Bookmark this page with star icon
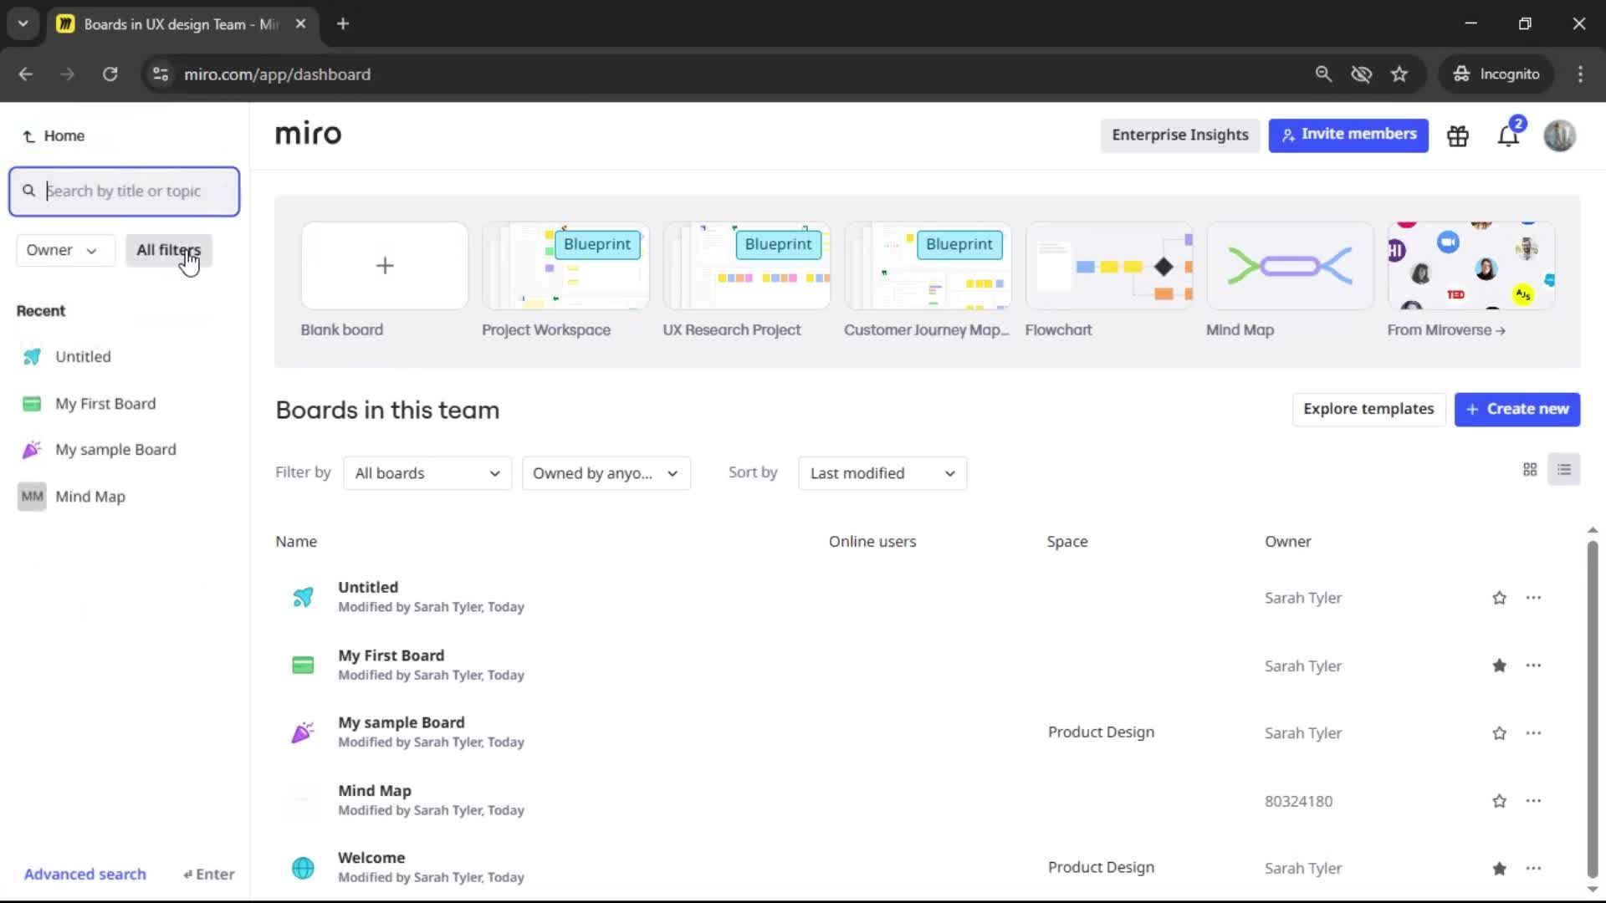1606x903 pixels. coord(1399,74)
